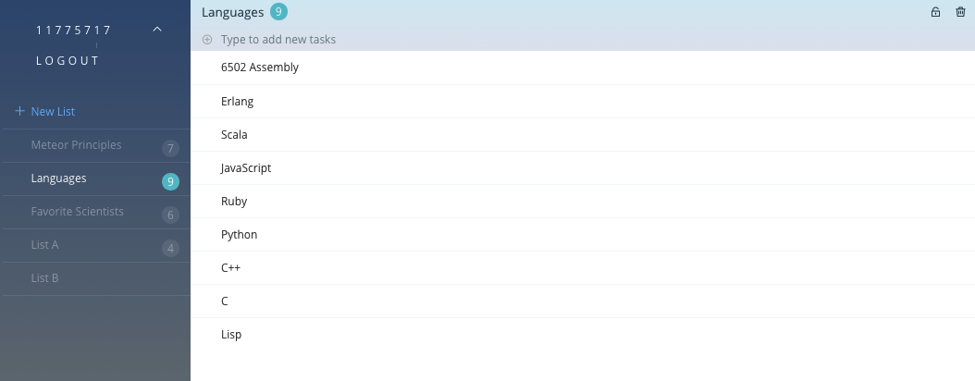Click the 7 badge on Meteor Principles

point(169,149)
